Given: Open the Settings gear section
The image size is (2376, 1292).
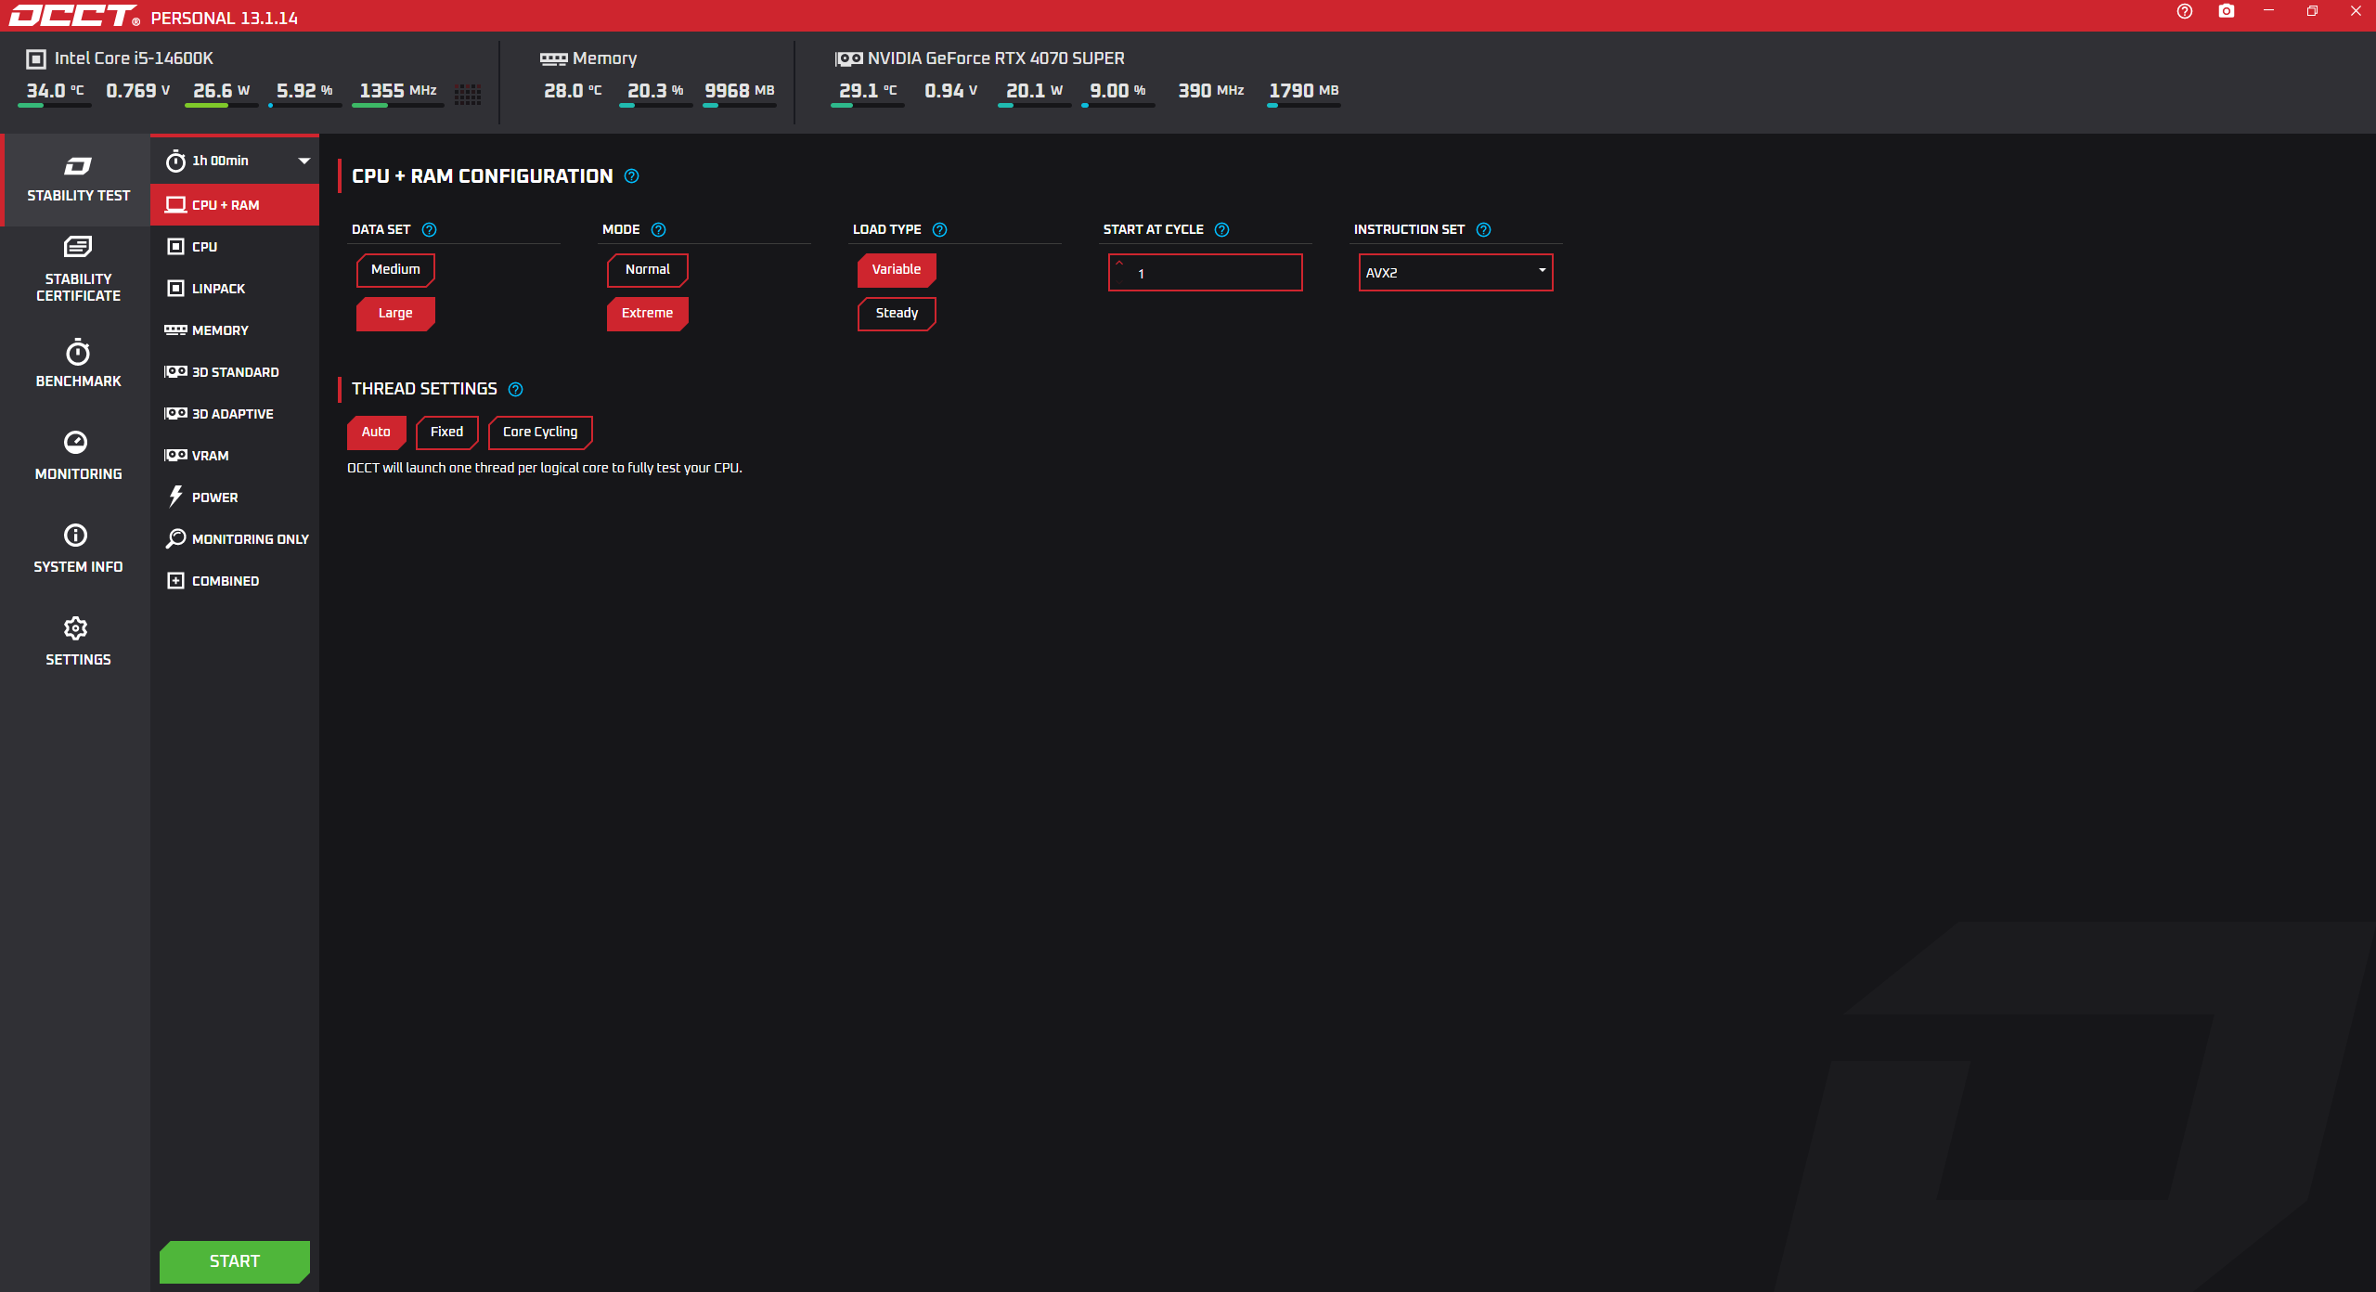Looking at the screenshot, I should coord(76,629).
